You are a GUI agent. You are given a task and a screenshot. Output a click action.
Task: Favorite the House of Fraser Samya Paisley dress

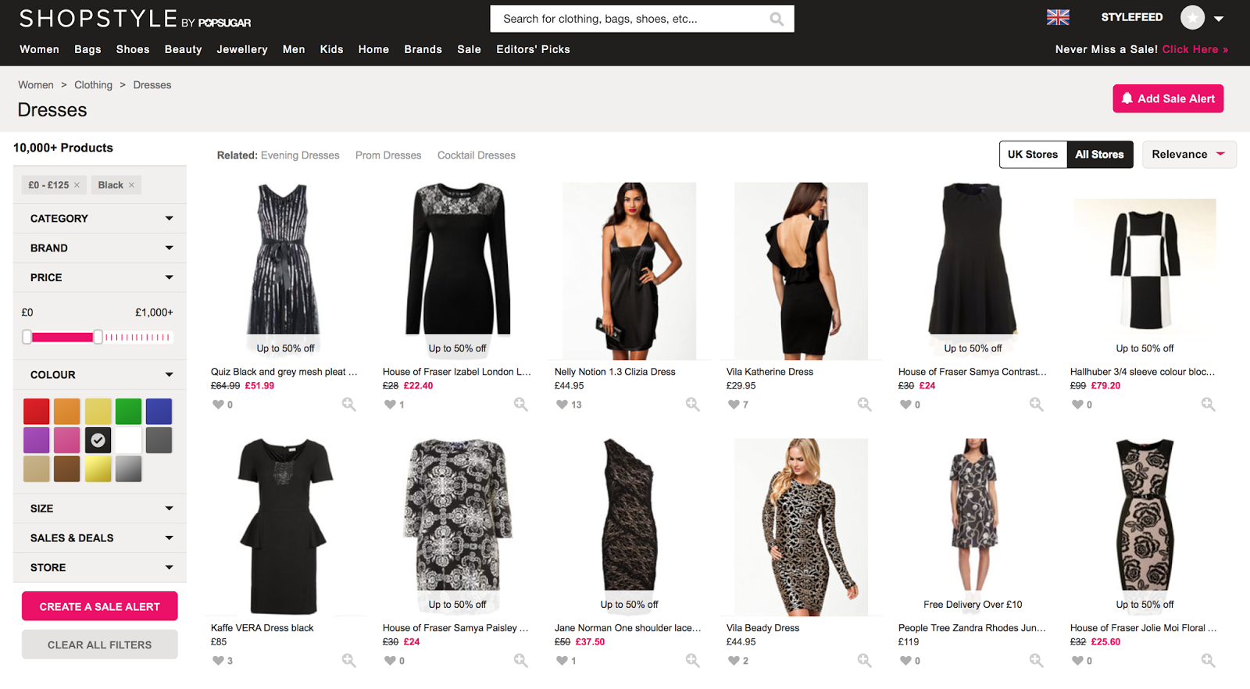click(x=390, y=661)
